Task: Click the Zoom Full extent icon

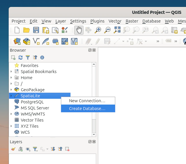Action: point(117,30)
